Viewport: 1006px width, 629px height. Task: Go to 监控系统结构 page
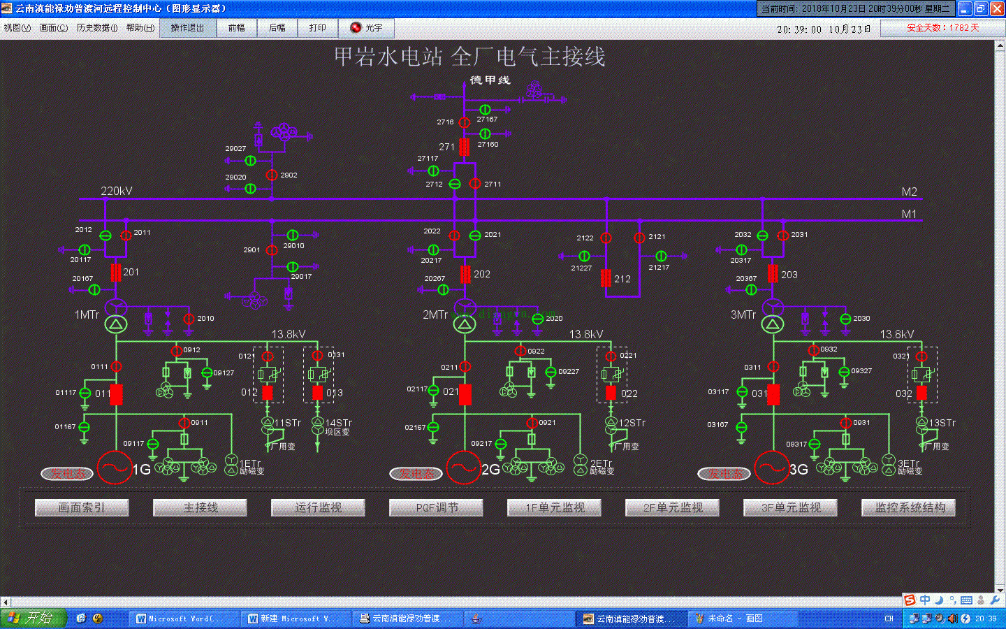pyautogui.click(x=908, y=507)
